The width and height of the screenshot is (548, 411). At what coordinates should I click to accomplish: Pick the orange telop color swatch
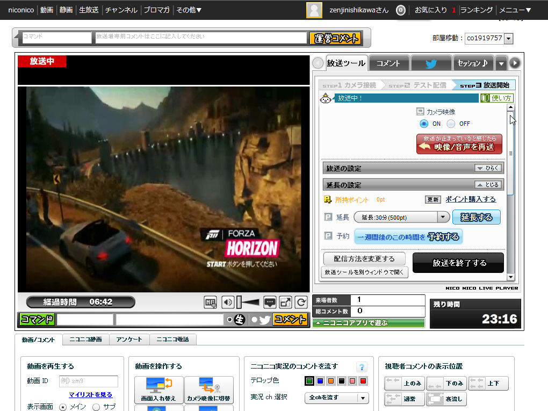point(331,381)
